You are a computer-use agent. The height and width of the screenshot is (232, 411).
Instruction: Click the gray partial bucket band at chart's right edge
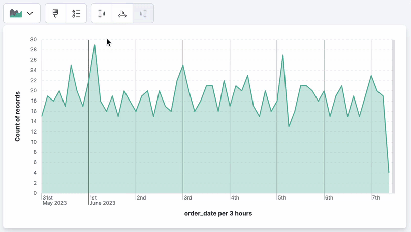click(x=392, y=116)
